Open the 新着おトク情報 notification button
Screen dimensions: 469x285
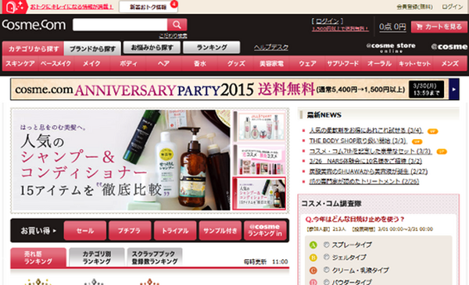pos(149,7)
